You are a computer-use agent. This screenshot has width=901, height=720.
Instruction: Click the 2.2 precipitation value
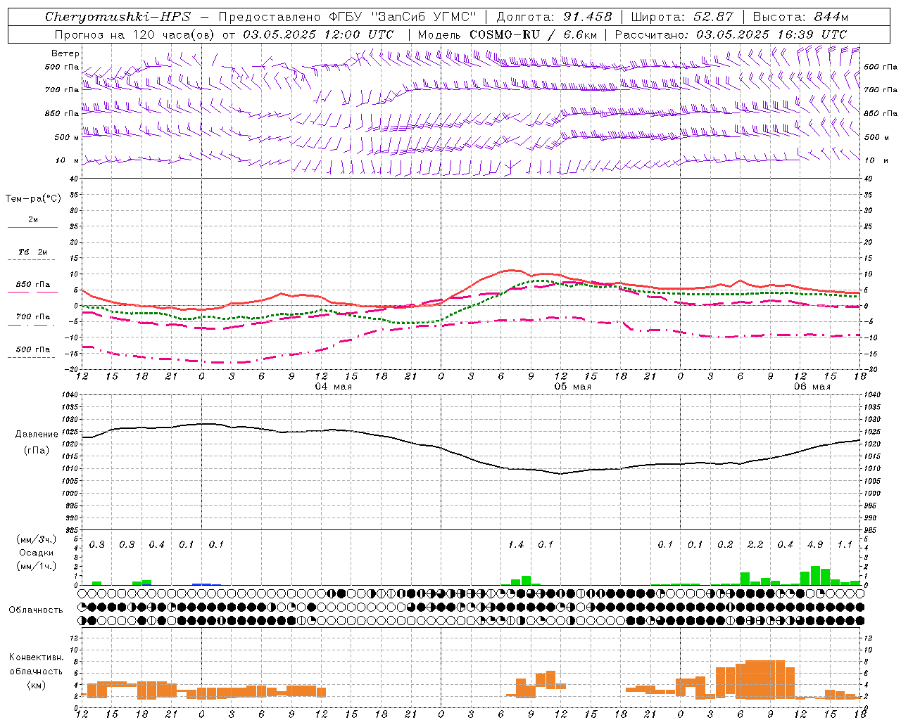pyautogui.click(x=755, y=545)
